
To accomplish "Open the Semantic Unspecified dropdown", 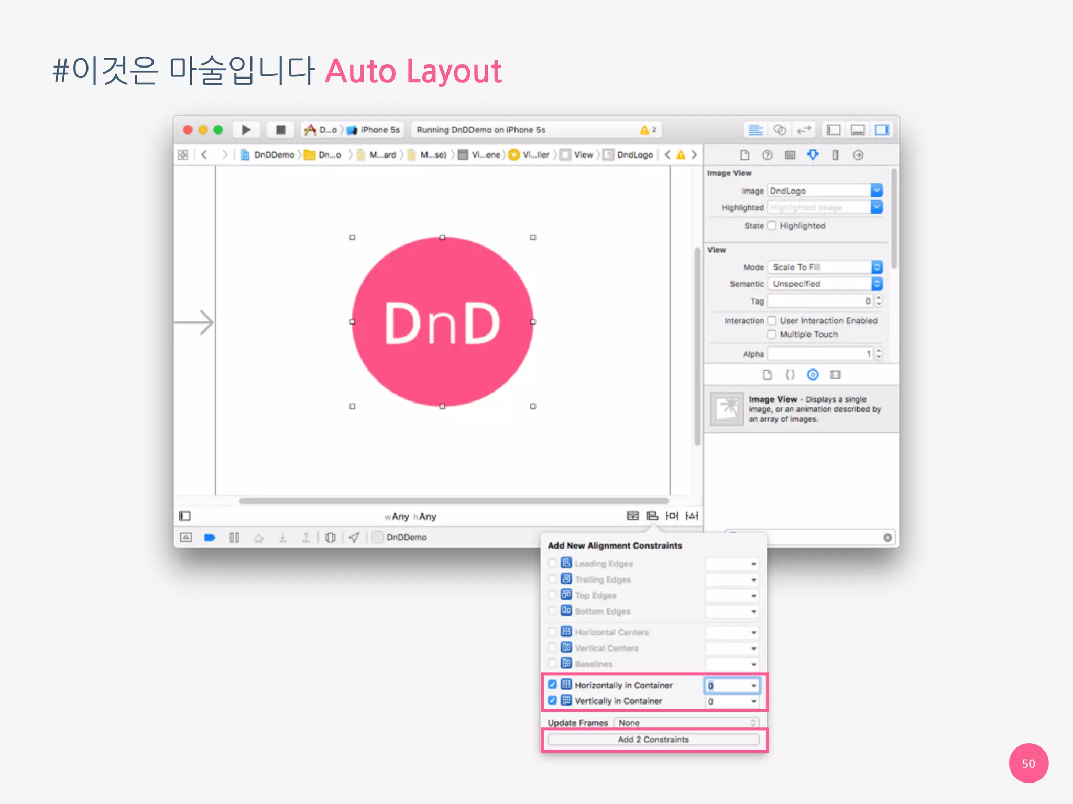I will (x=825, y=284).
